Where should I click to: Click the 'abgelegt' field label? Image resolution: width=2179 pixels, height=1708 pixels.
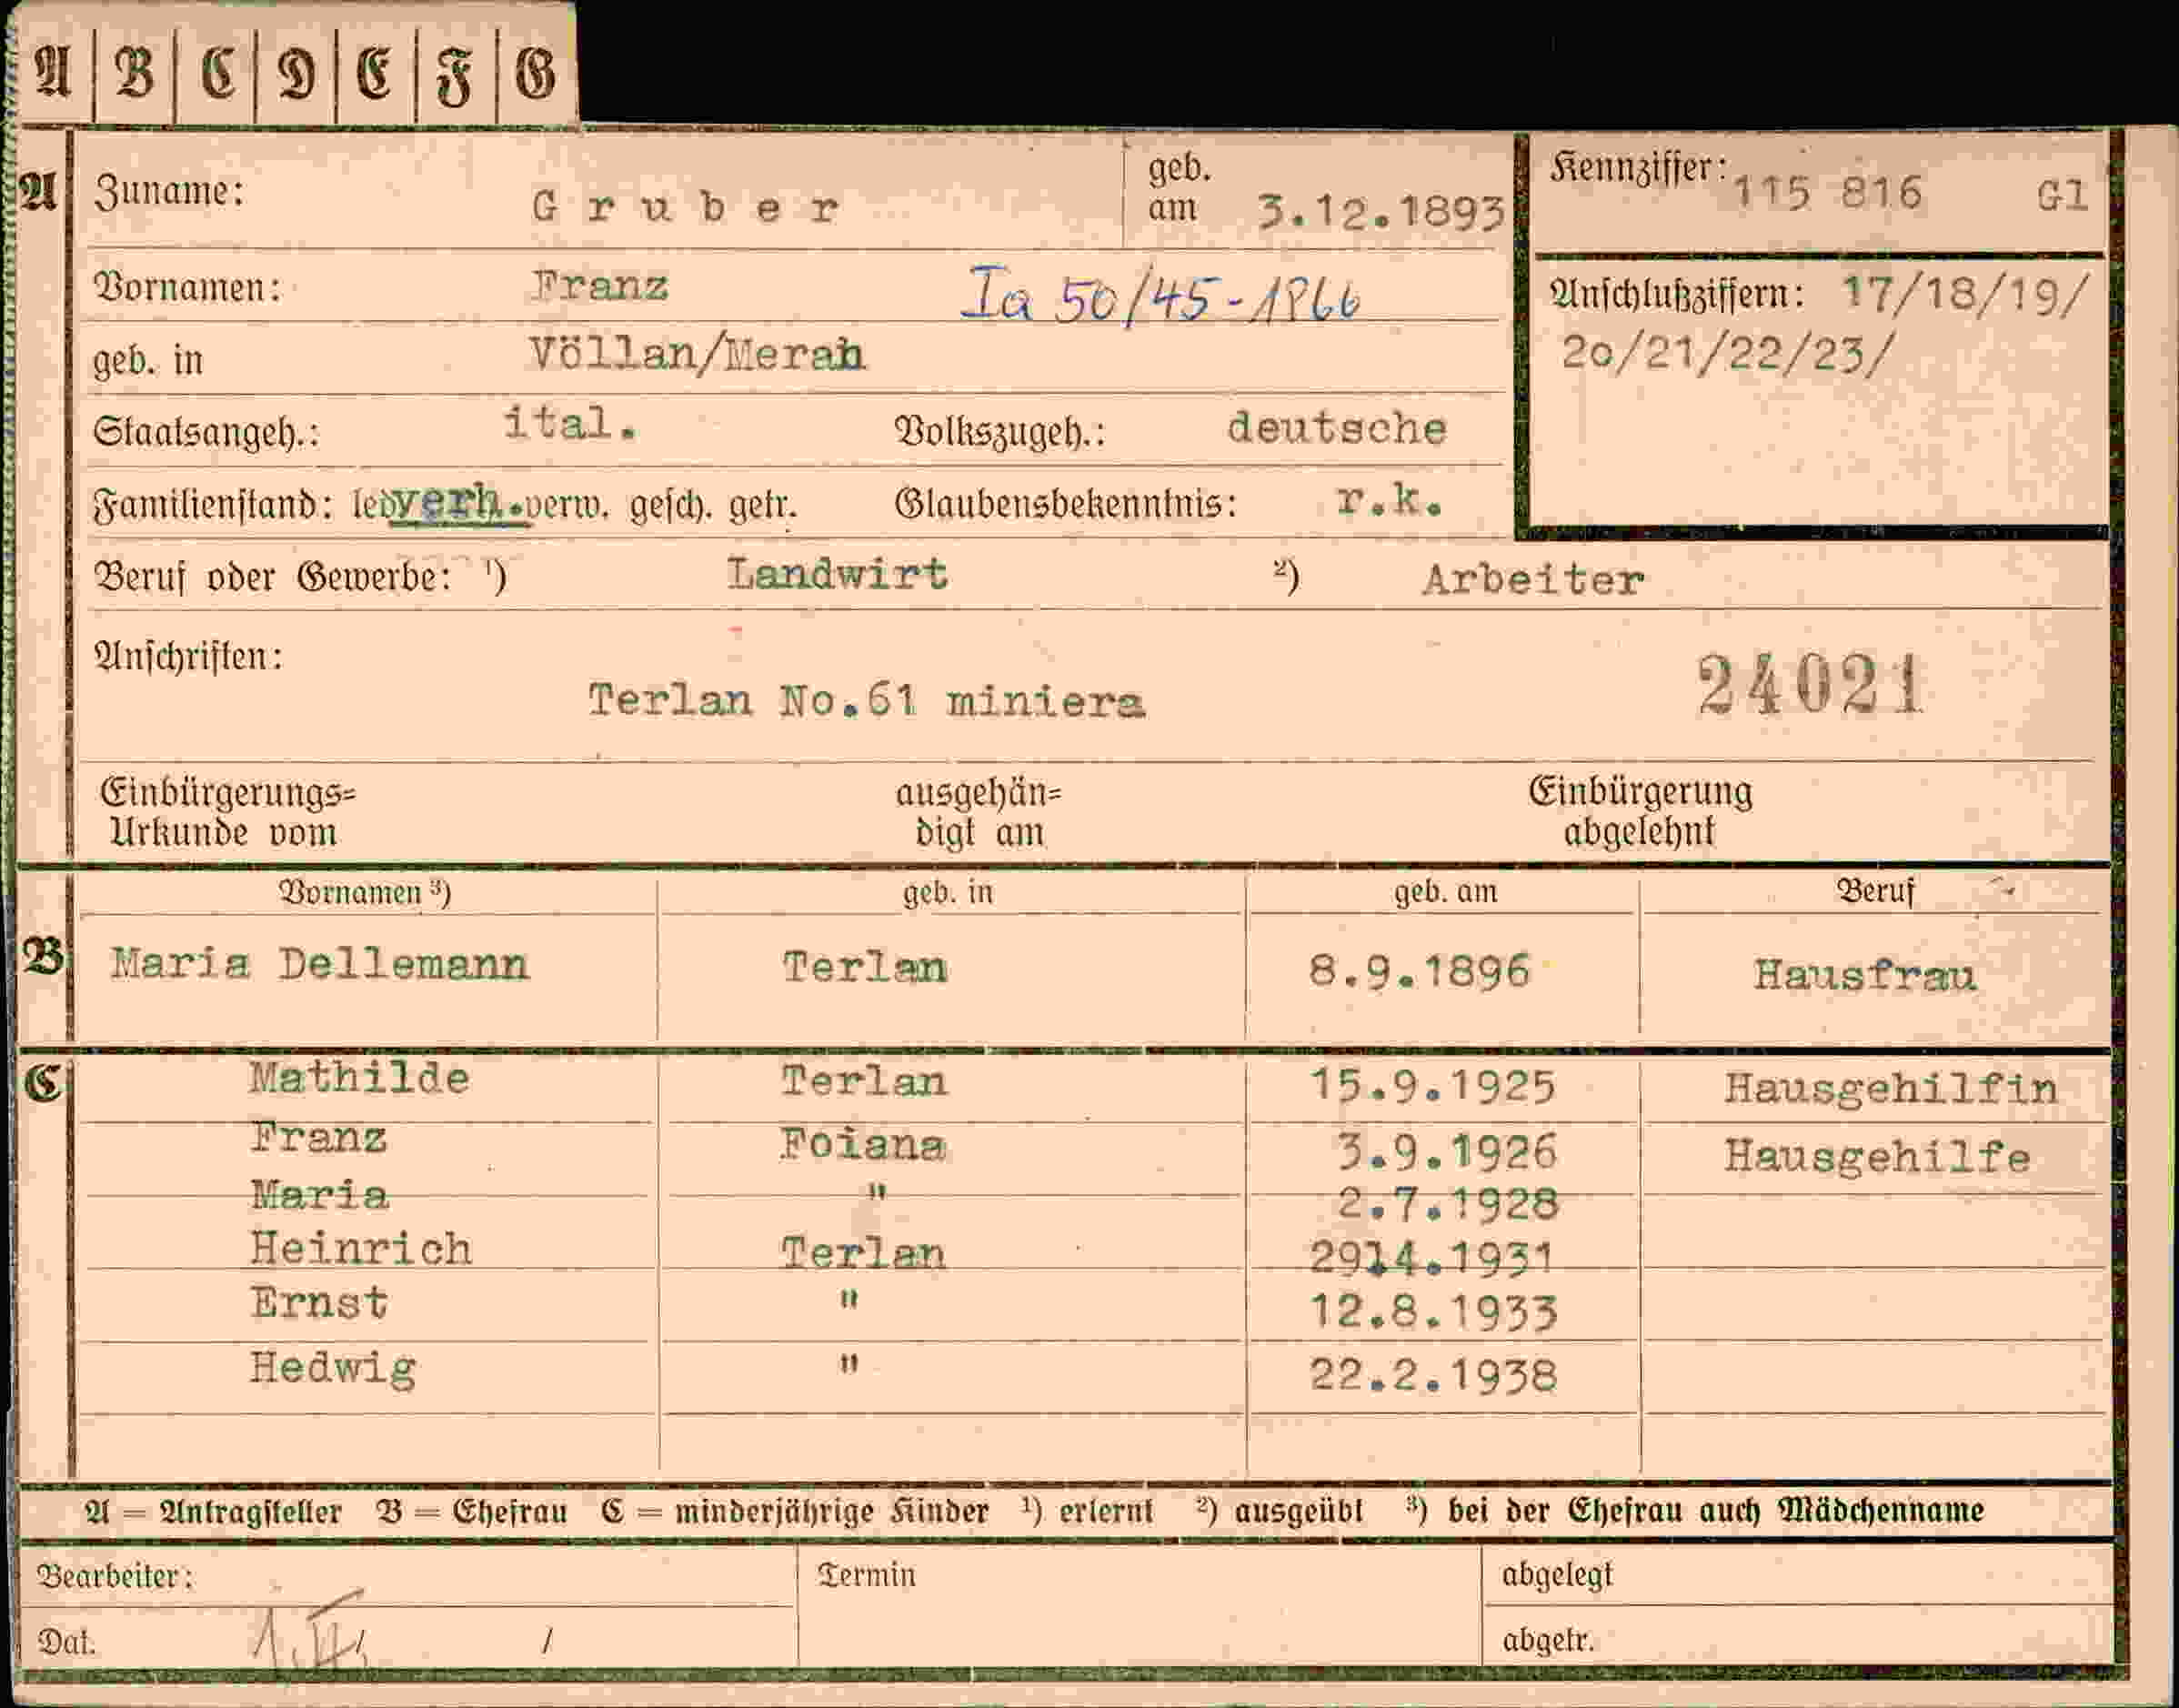pyautogui.click(x=1557, y=1575)
